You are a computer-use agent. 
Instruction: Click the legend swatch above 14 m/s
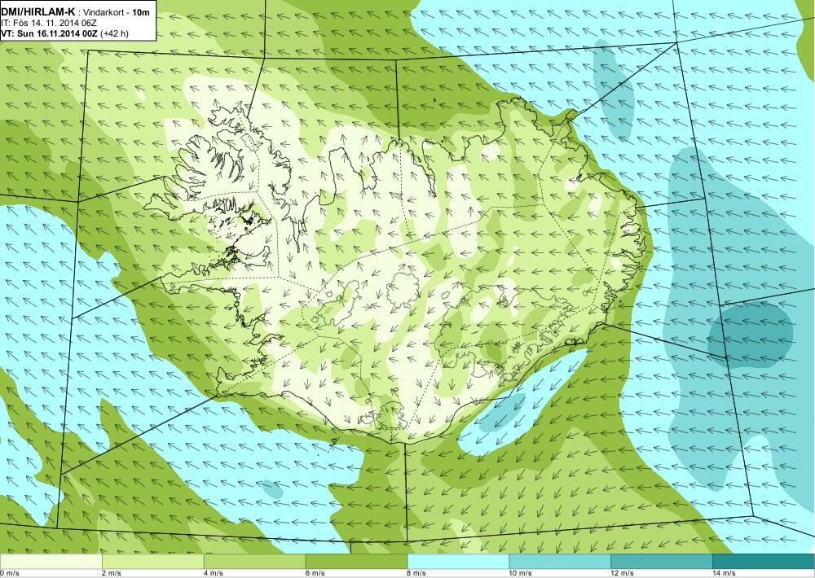pos(764,562)
